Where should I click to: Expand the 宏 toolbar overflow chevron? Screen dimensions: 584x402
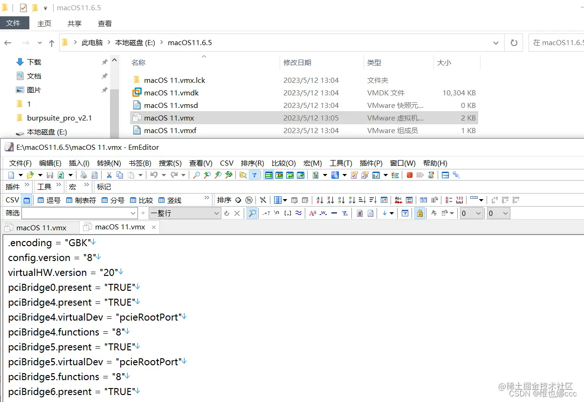click(87, 185)
